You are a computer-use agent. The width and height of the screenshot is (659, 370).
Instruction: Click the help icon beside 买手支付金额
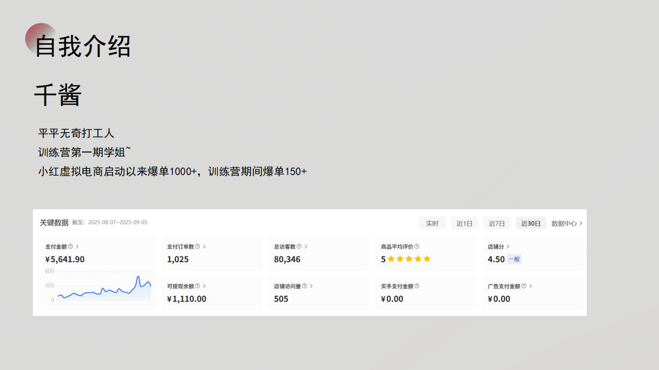pos(417,286)
